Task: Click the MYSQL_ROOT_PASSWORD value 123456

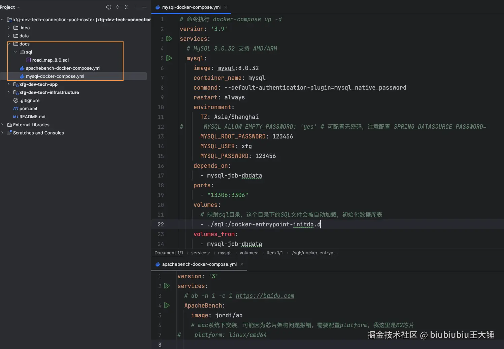Action: (x=283, y=136)
